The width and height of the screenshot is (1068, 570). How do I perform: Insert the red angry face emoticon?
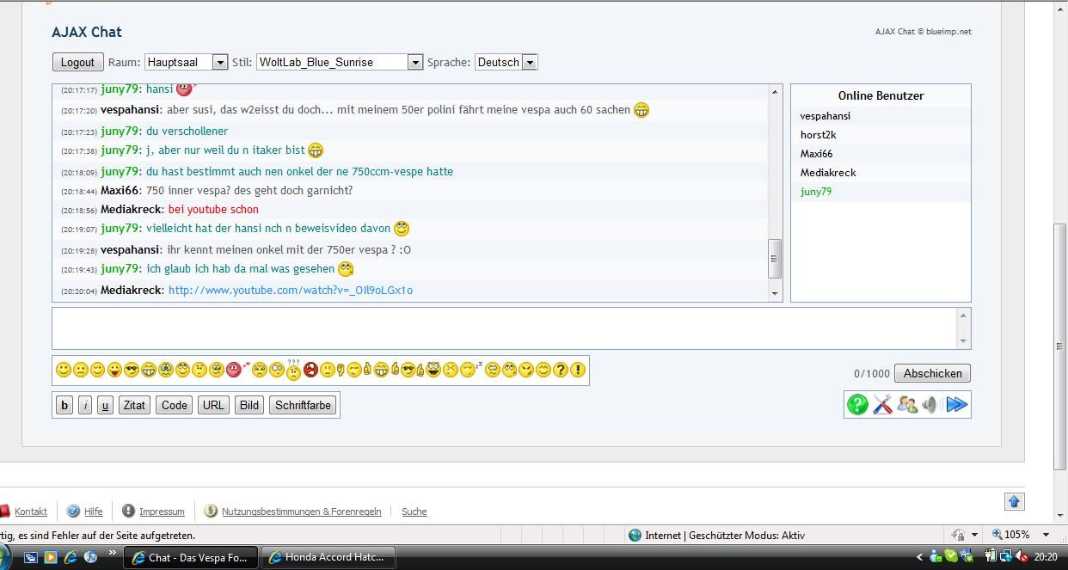point(310,370)
